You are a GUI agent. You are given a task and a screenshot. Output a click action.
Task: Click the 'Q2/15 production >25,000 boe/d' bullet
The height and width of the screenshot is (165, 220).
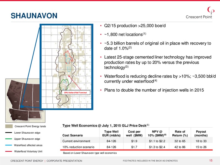tap(135, 26)
